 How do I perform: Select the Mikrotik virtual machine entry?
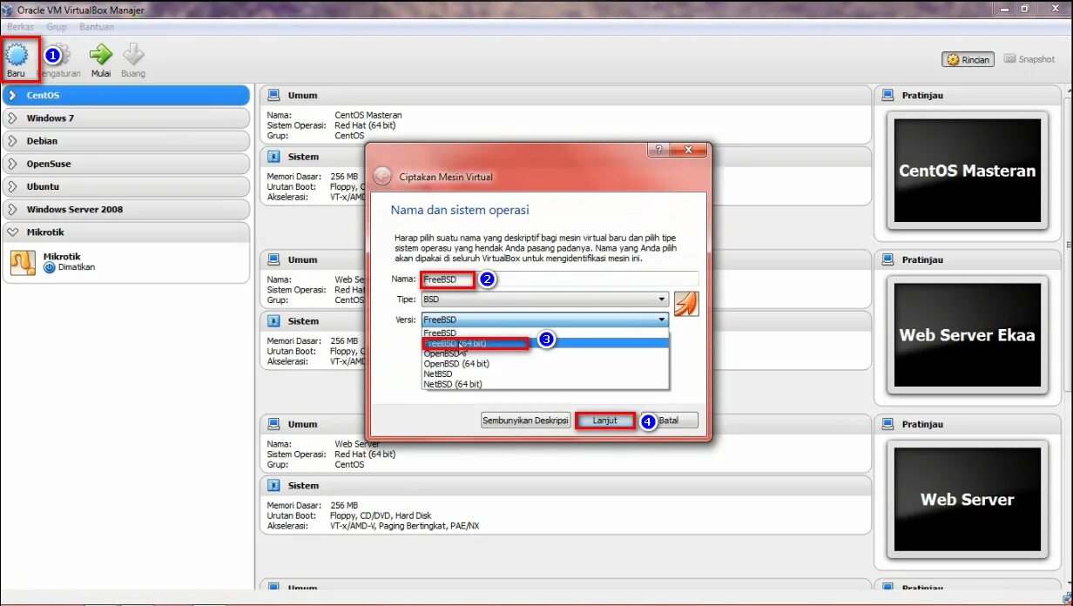coord(126,262)
